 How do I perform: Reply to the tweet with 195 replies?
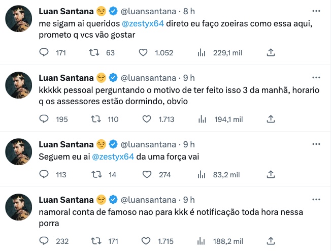[44, 118]
